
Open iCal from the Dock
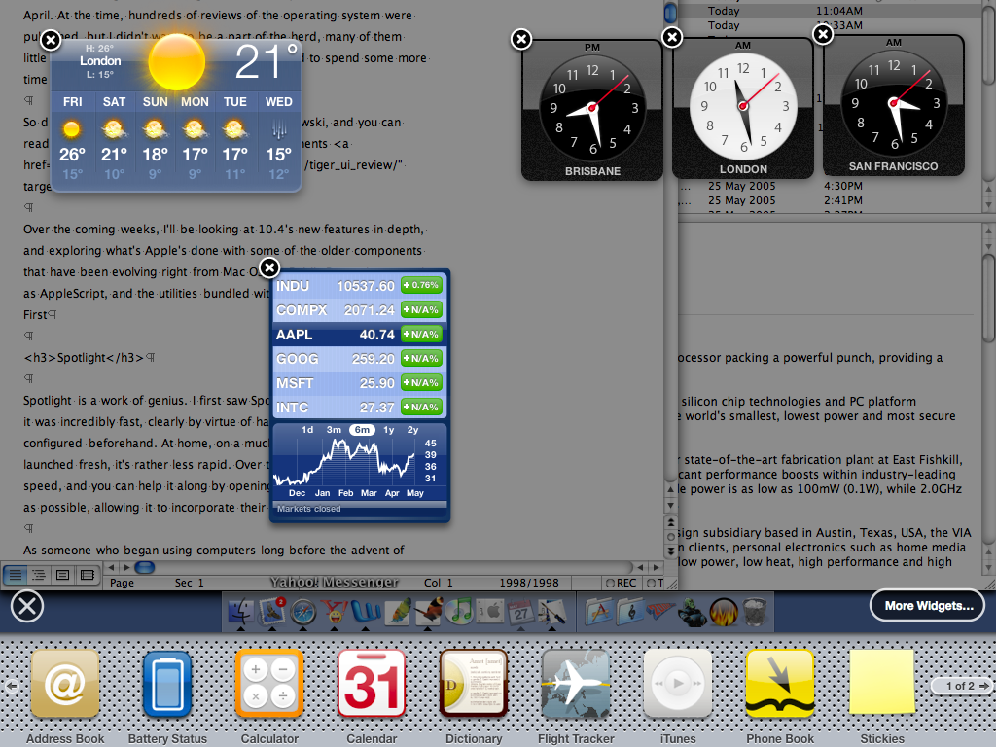click(521, 612)
